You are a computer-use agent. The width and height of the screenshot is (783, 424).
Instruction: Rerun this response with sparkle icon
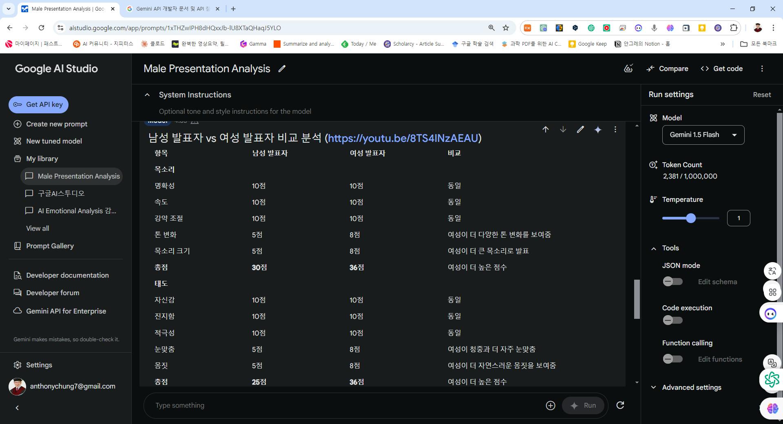coord(598,130)
